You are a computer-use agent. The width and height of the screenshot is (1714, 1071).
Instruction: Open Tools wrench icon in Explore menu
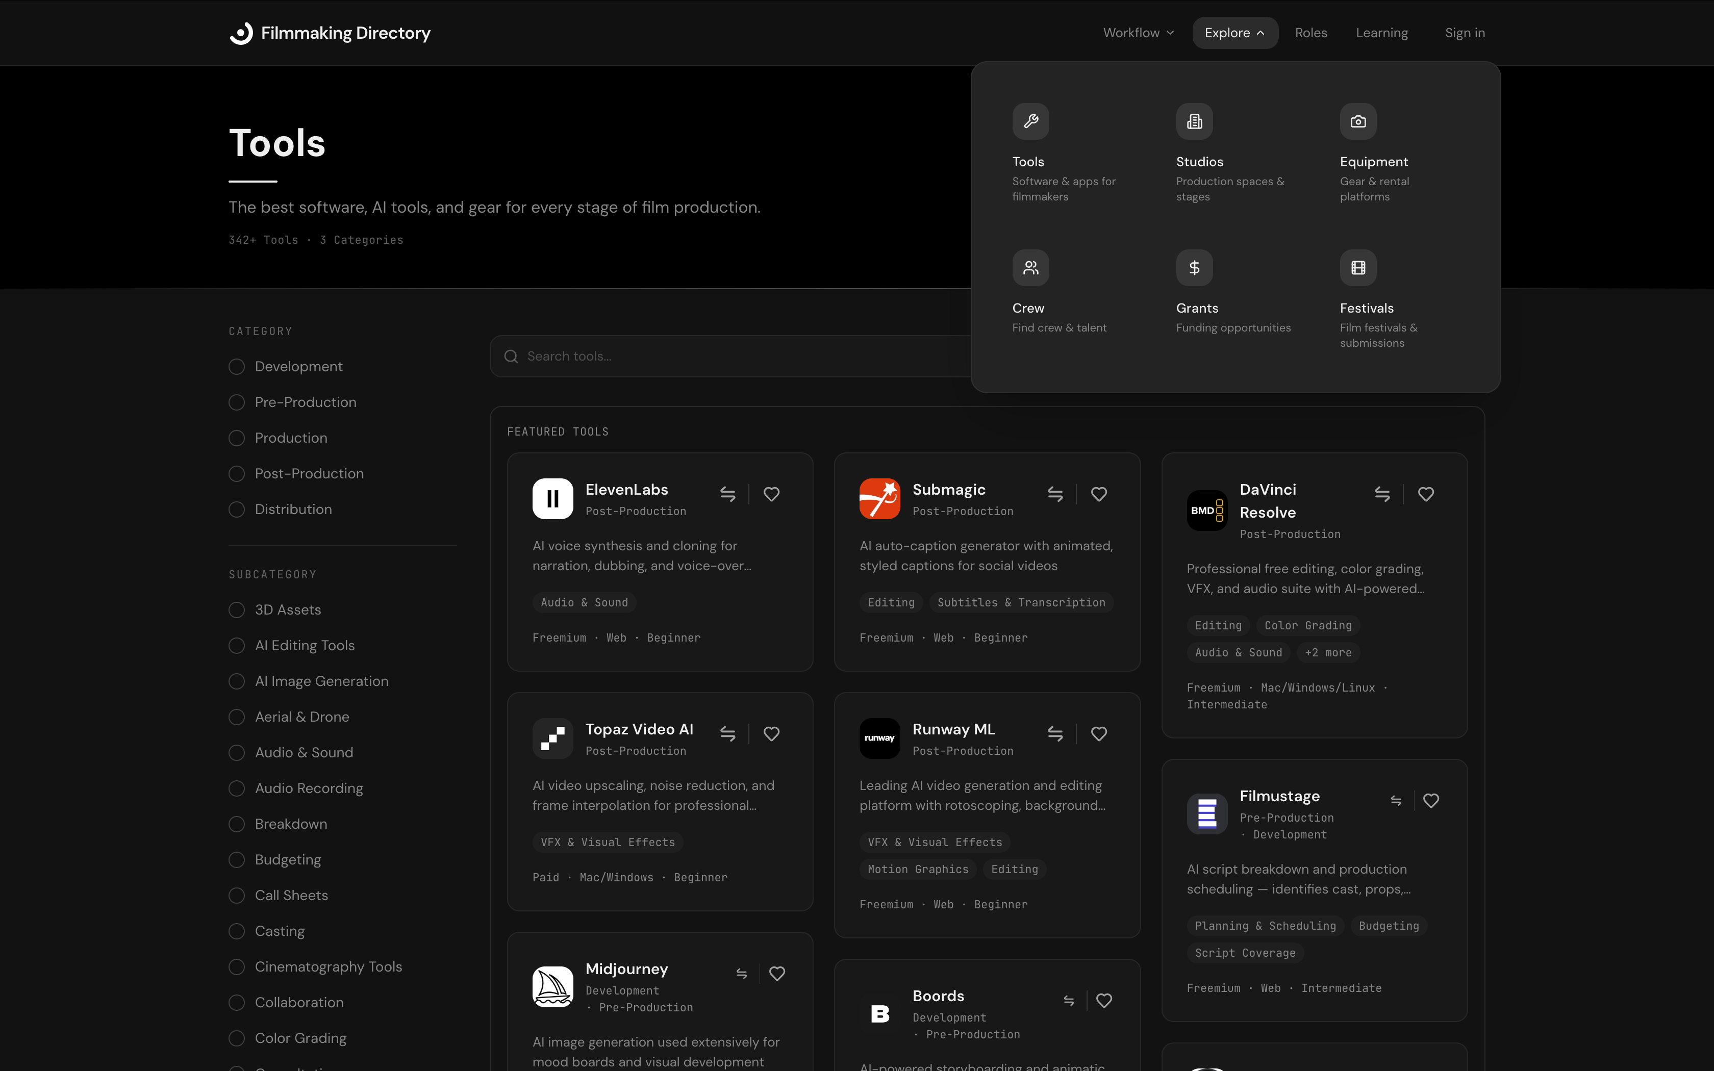tap(1030, 121)
